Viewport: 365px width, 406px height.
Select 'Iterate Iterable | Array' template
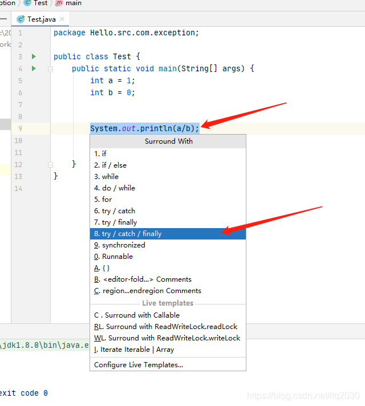(168, 350)
